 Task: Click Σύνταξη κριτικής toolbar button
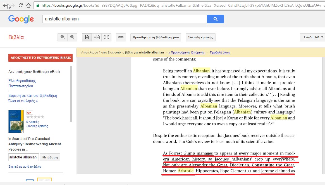pyautogui.click(x=200, y=37)
